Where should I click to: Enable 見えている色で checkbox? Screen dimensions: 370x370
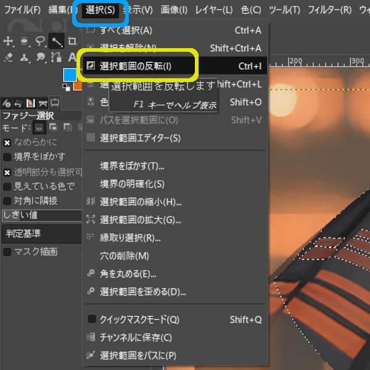click(7, 187)
